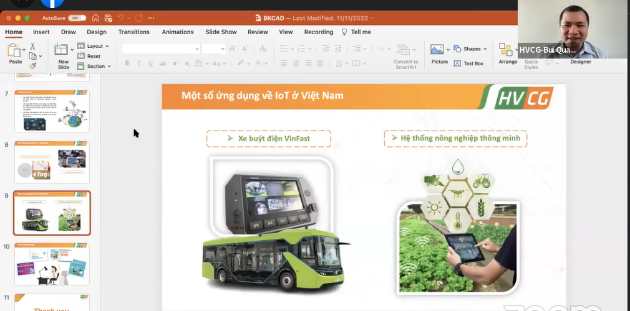Image resolution: width=630 pixels, height=311 pixels.
Task: Toggle Bold formatting
Action: pos(127,63)
